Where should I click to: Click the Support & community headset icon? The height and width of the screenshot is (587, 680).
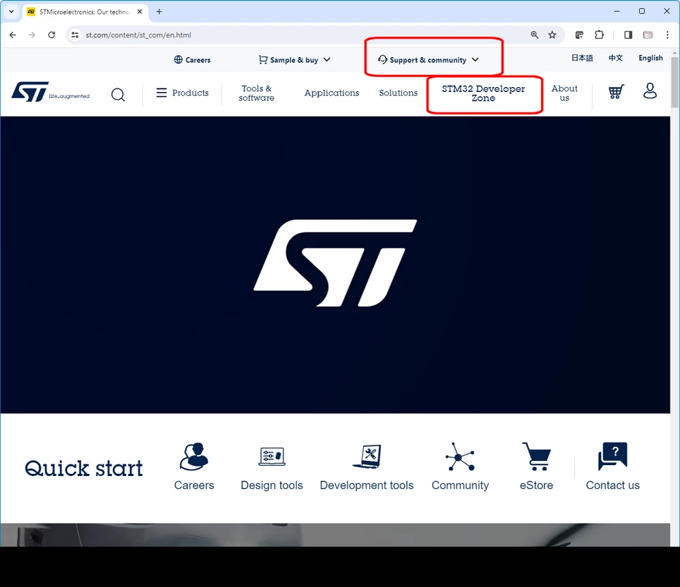pos(382,59)
